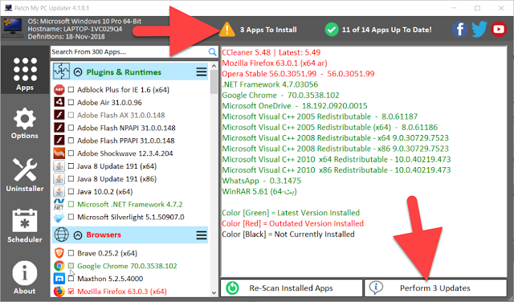Check Adobe Flash PPAPI checkbox
The height and width of the screenshot is (302, 514).
[x=71, y=141]
